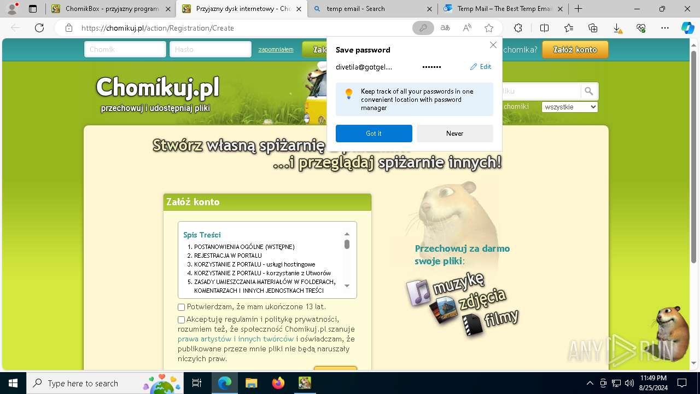This screenshot has width=700, height=394.
Task: Open Task View on taskbar
Action: (x=197, y=383)
